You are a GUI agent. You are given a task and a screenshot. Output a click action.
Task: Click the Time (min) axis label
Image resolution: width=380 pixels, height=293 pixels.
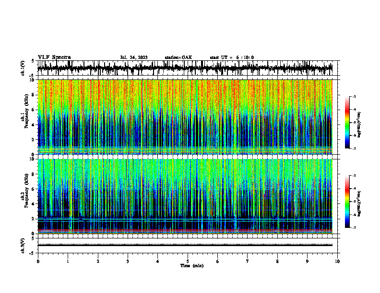point(192,266)
